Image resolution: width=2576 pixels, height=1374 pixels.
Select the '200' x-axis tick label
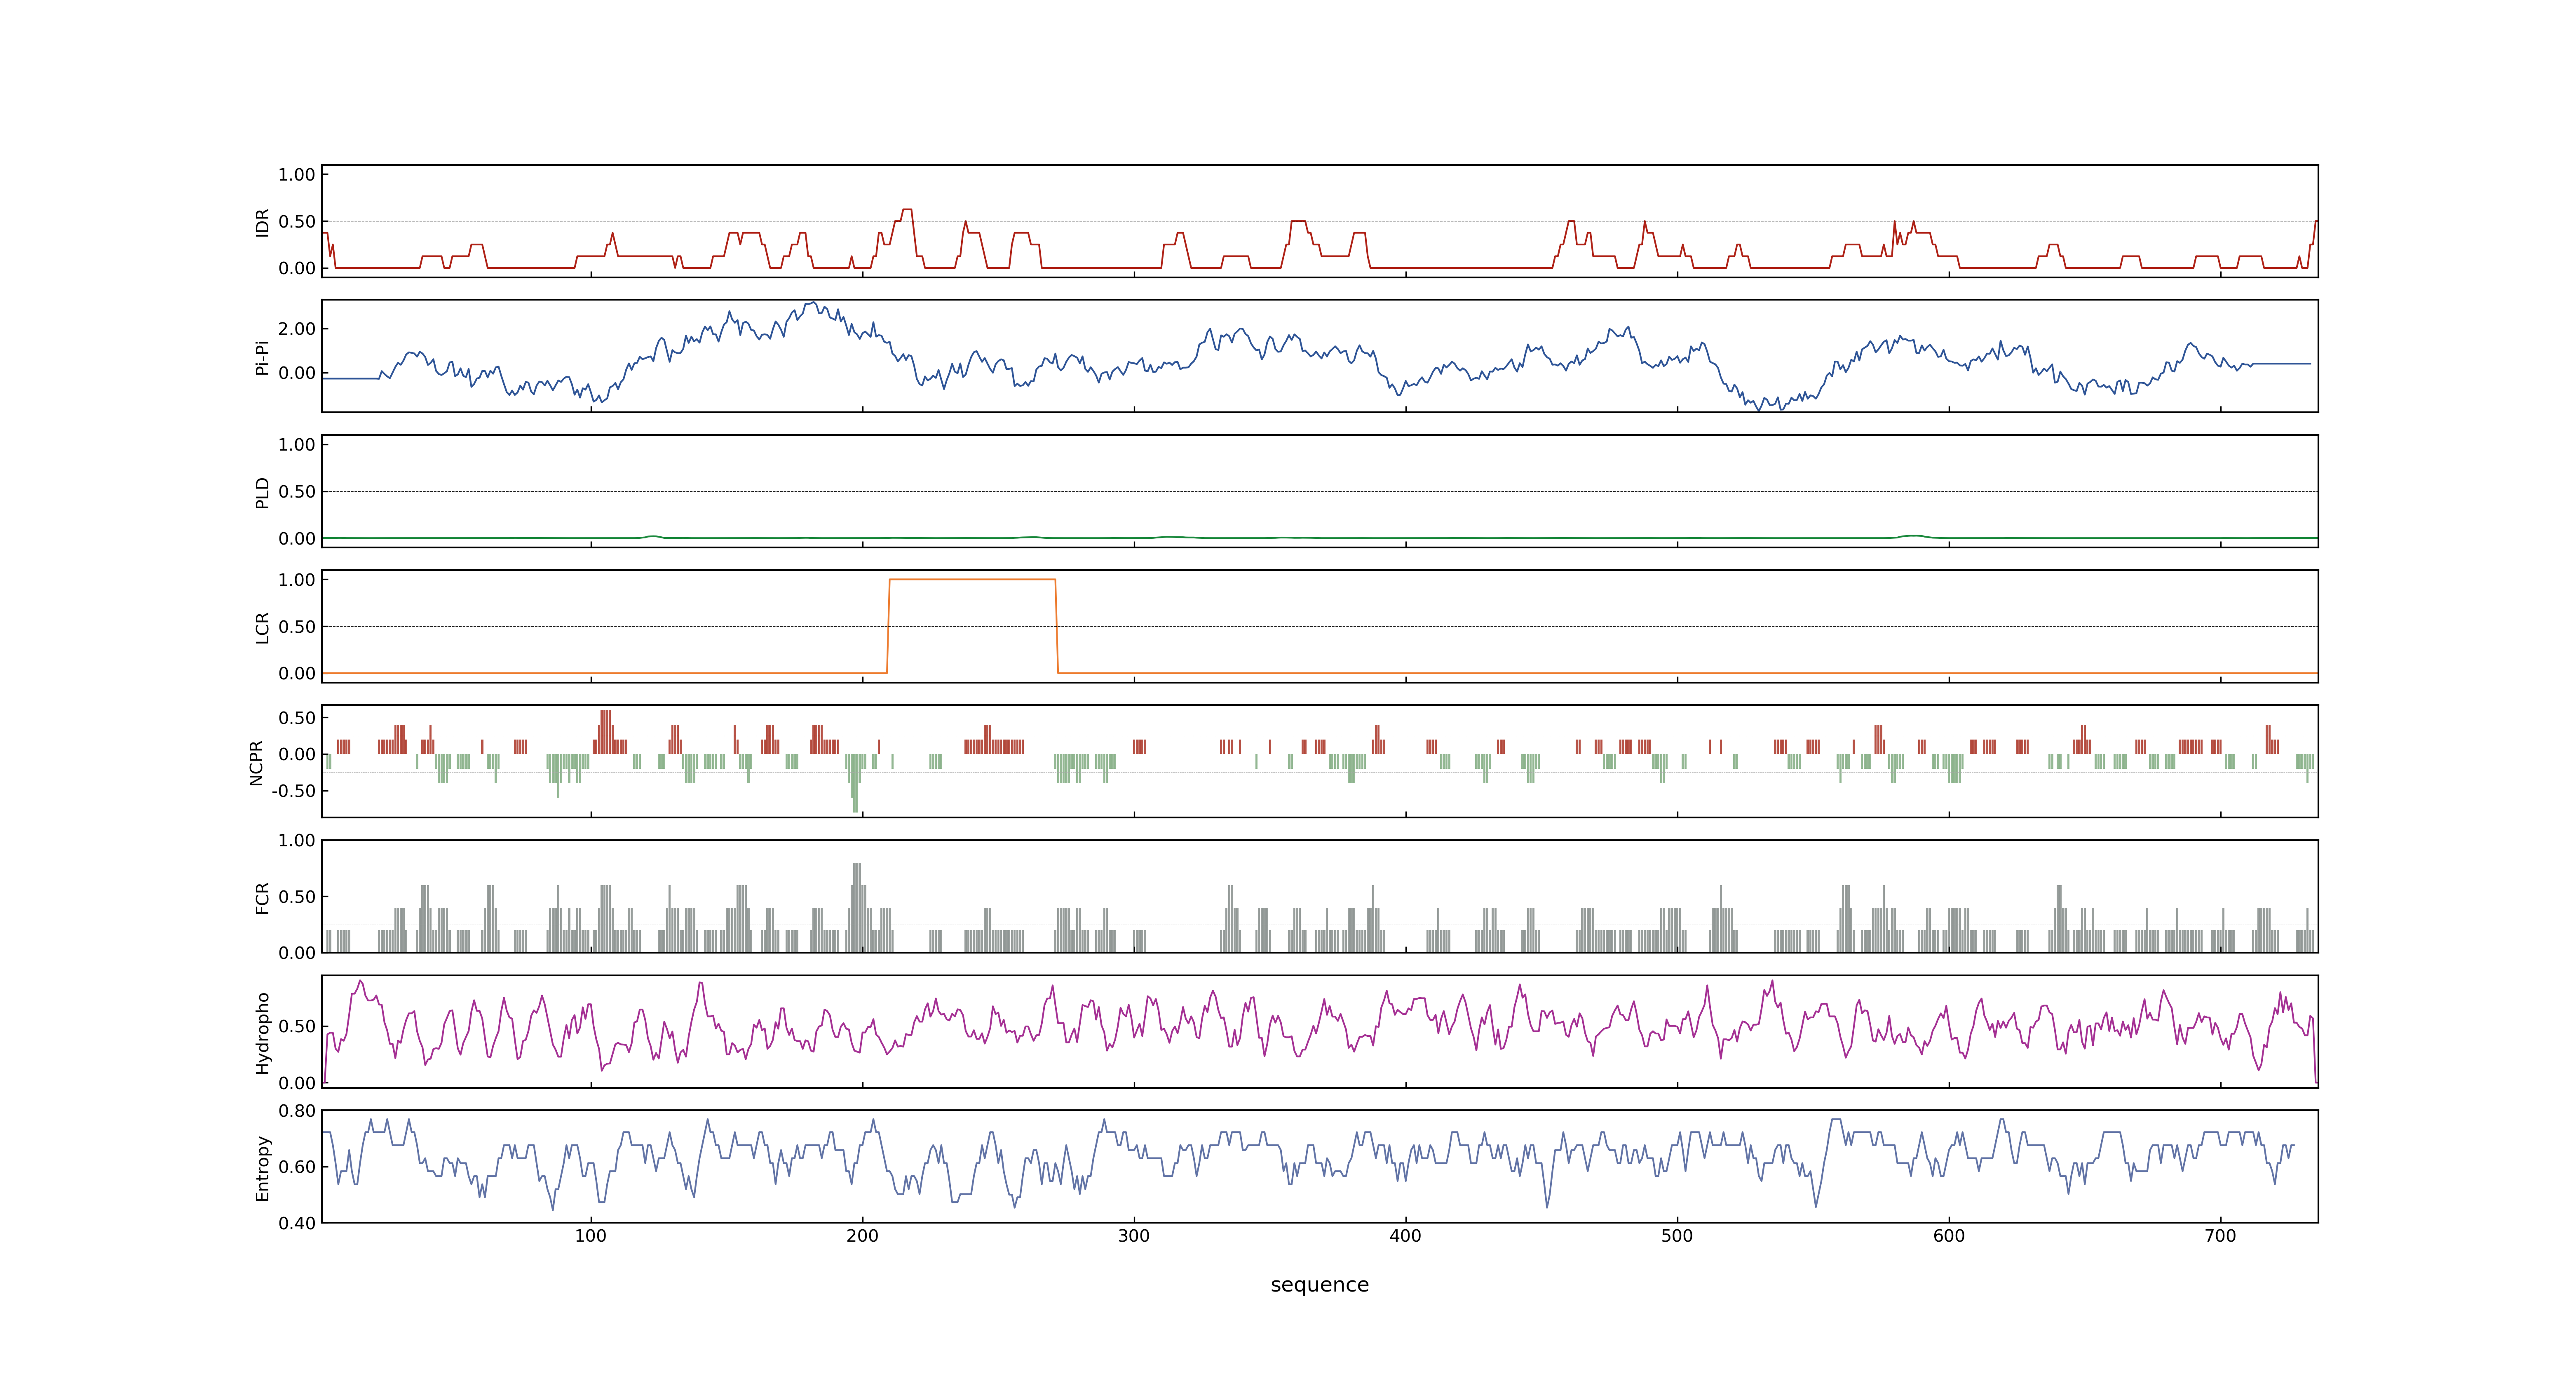(x=862, y=1236)
